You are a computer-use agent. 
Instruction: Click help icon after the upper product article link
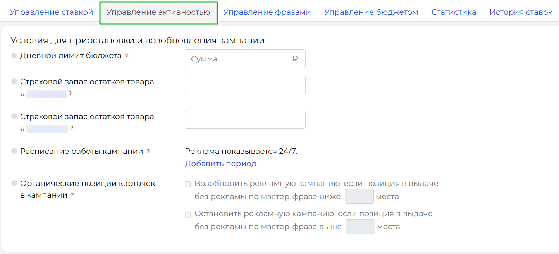70,93
